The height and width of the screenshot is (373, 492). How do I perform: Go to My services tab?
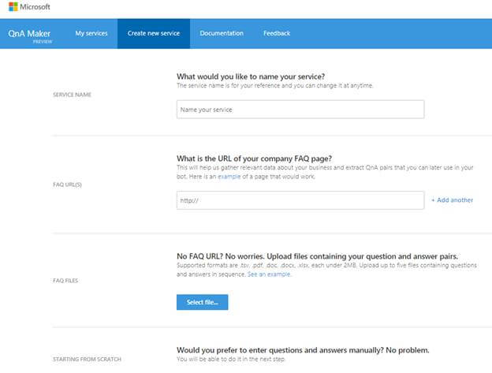click(91, 33)
